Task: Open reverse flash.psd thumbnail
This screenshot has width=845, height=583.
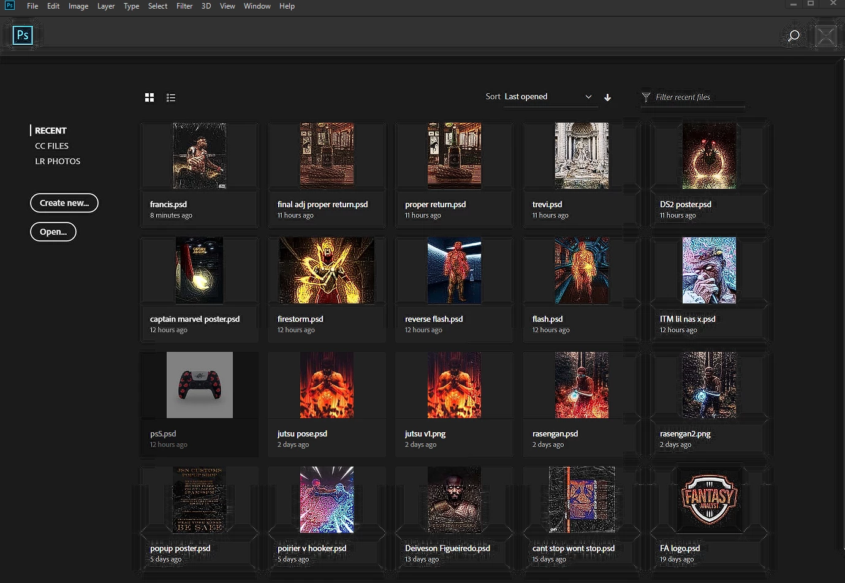Action: tap(454, 270)
